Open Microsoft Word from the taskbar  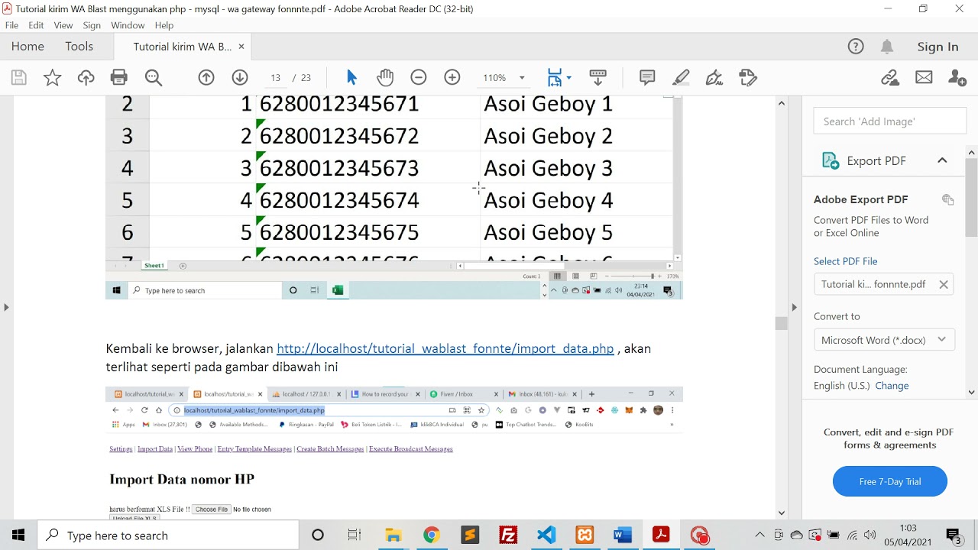click(623, 535)
